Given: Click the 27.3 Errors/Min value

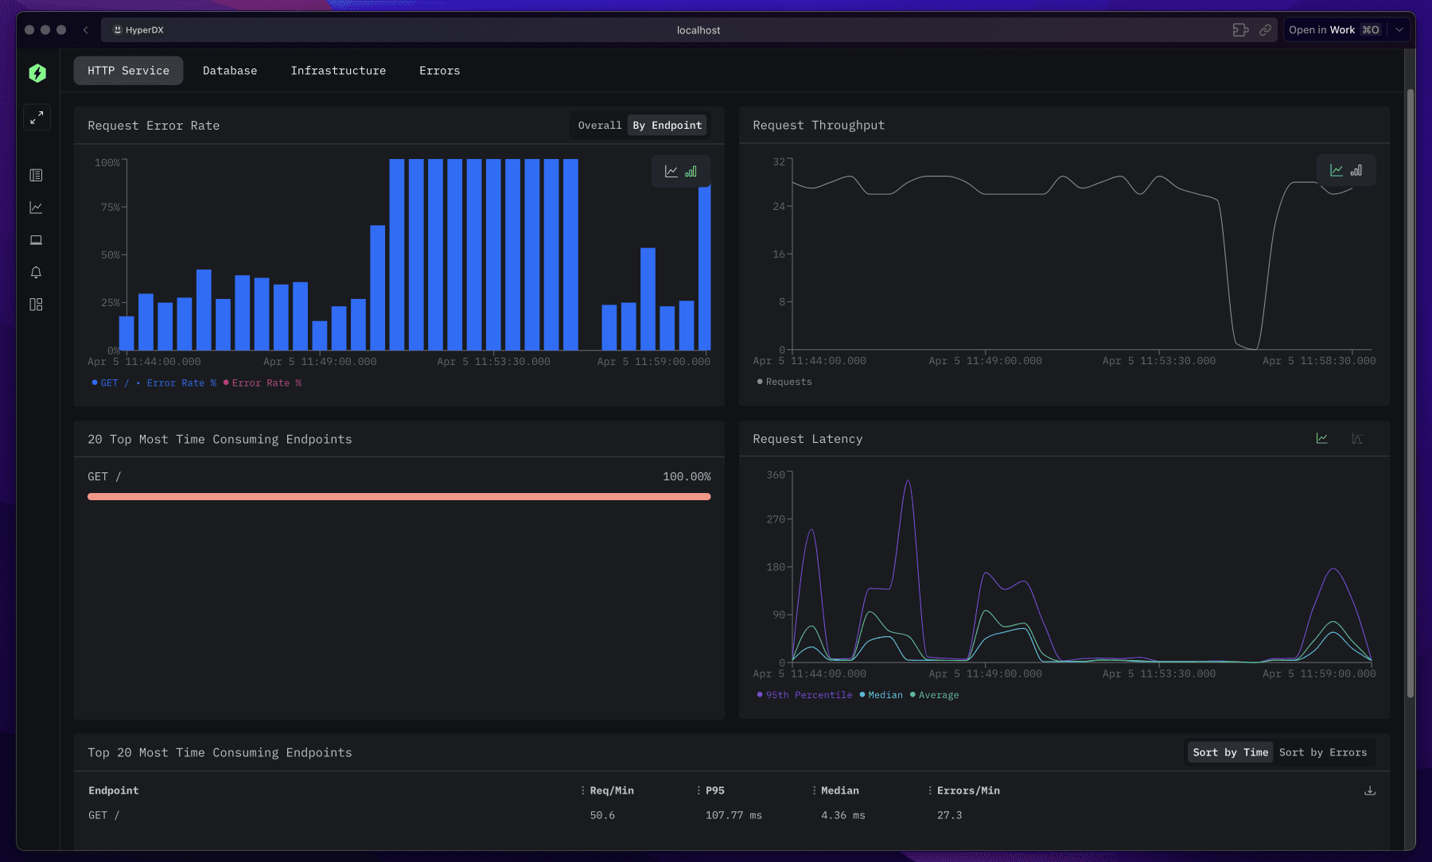Looking at the screenshot, I should click(949, 815).
